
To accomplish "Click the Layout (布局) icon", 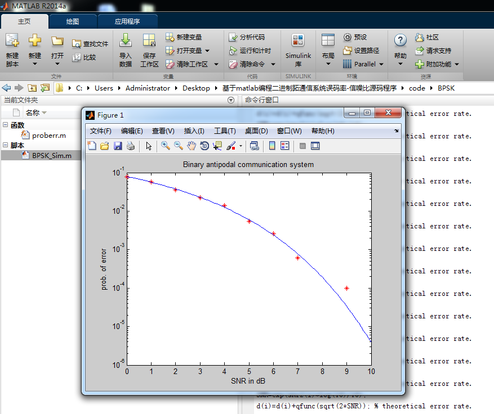I will click(328, 40).
